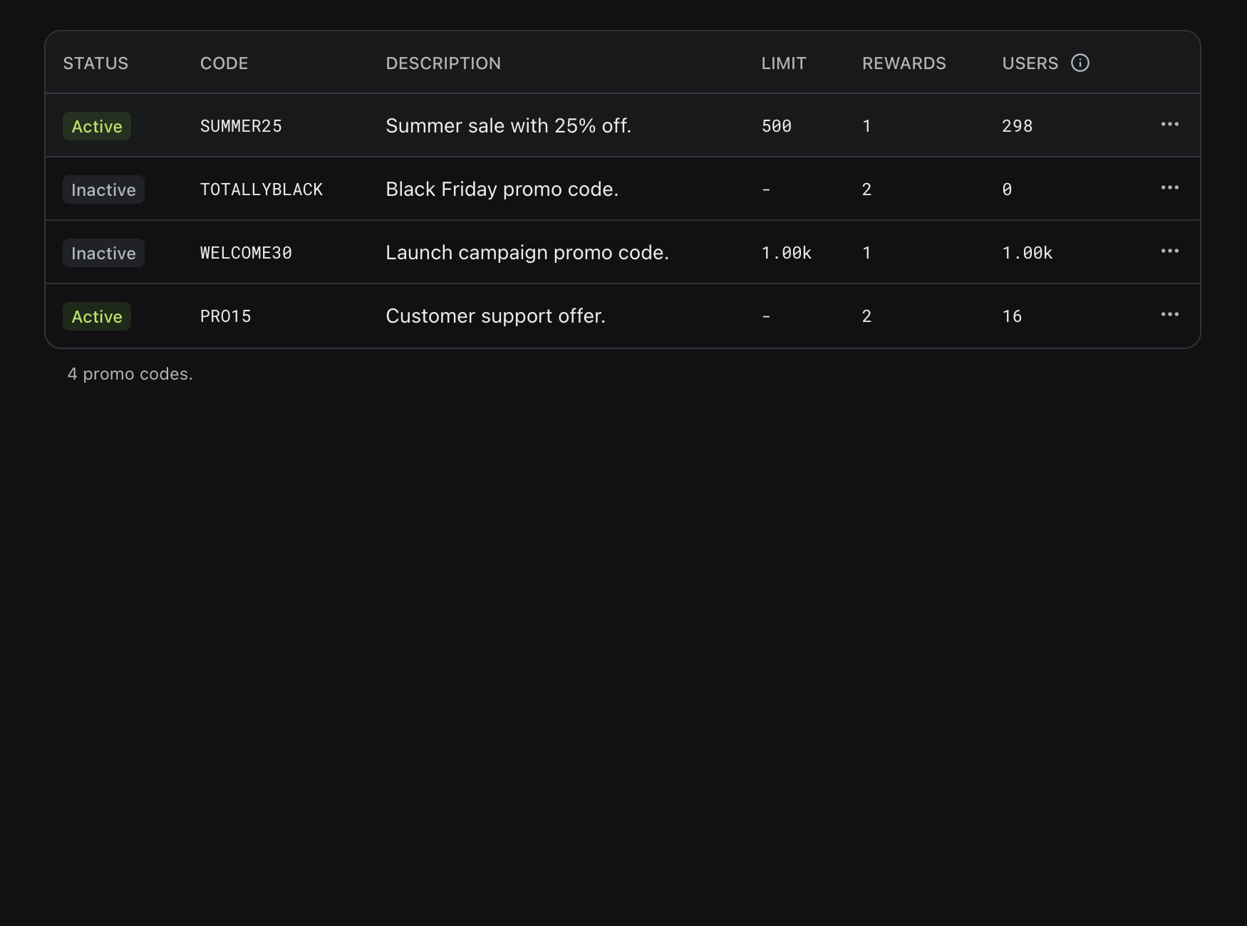Click the 1.00k users value for WELCOME30
This screenshot has height=926, width=1247.
tap(1027, 252)
